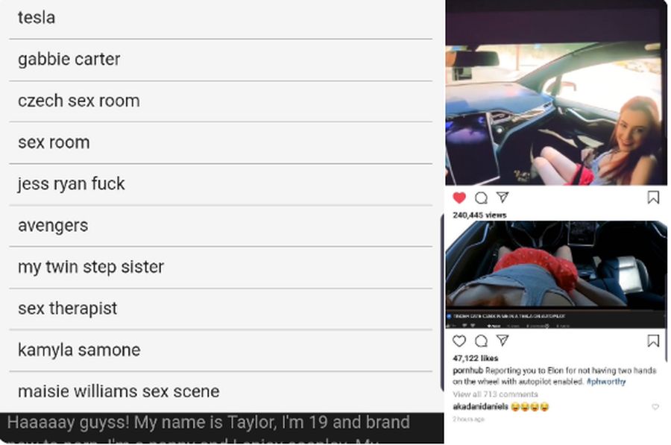Screen dimensions: 671x445
Task: Choose the avengers search suggestion
Action: pos(221,226)
